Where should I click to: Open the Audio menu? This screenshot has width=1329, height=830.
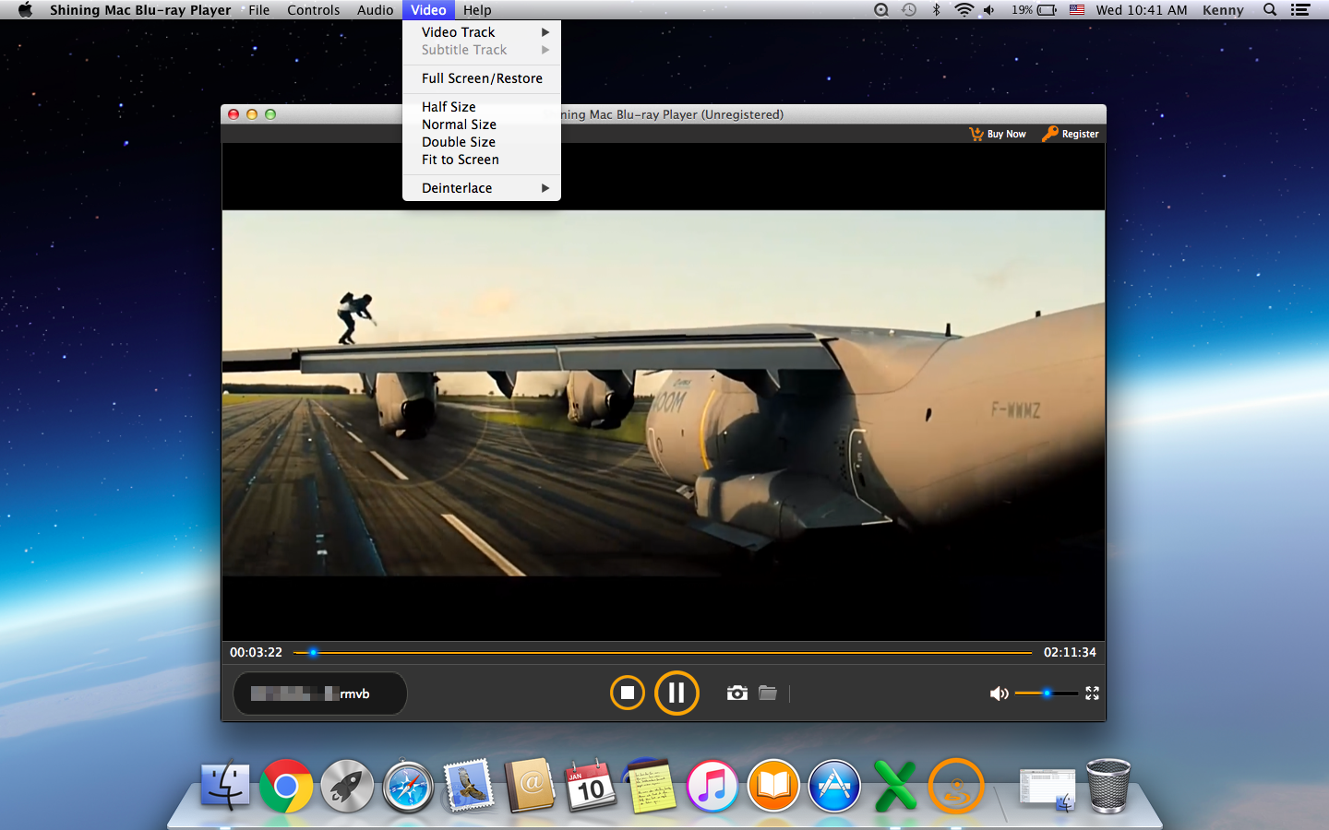click(x=375, y=10)
